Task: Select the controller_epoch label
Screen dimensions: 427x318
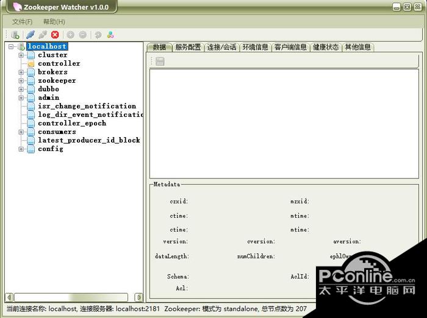Action: [x=72, y=123]
